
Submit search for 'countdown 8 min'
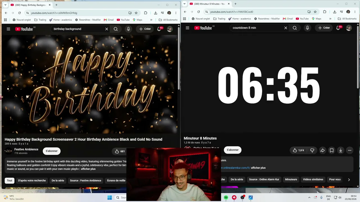coord(295,28)
